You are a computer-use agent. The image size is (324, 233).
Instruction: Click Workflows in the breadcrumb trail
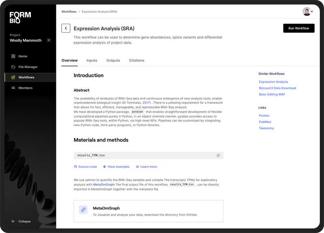click(69, 11)
